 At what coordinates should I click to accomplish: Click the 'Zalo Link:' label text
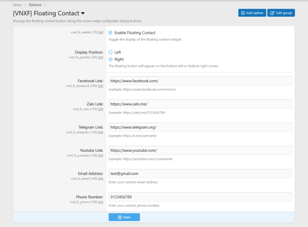coord(95,104)
